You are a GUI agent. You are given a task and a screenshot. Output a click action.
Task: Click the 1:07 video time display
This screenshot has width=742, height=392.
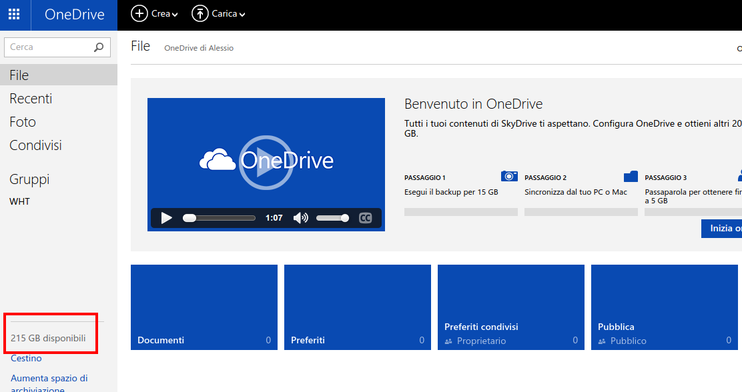pyautogui.click(x=274, y=218)
